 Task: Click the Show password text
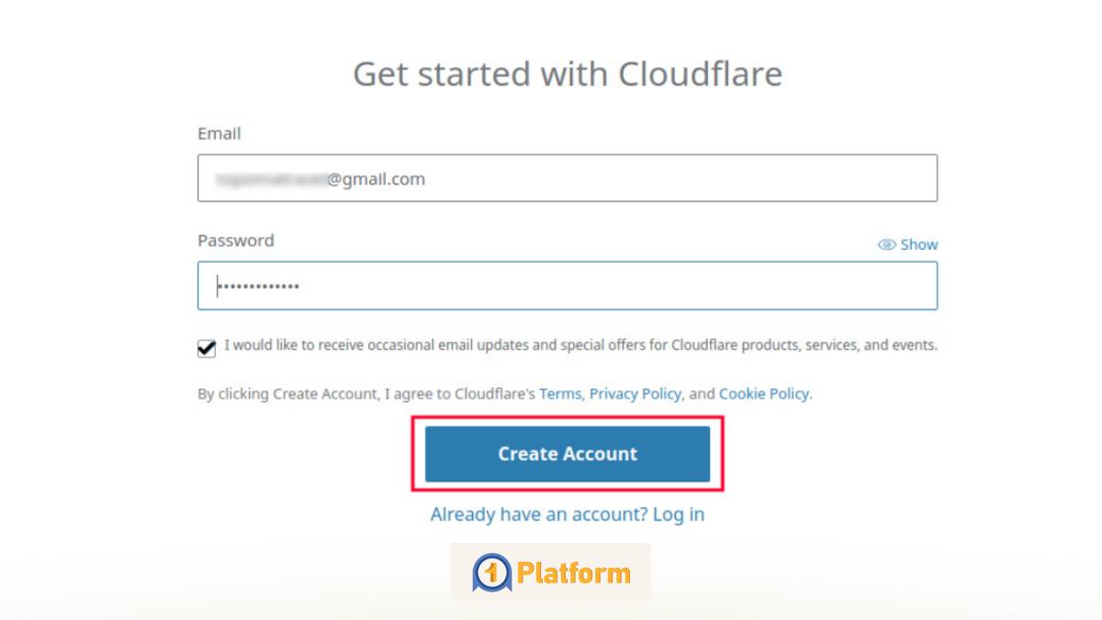pyautogui.click(x=918, y=244)
